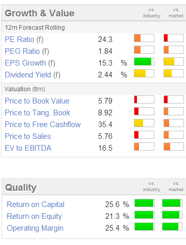Open Dividend Yield (f) metric link
The image size is (186, 245).
33,75
